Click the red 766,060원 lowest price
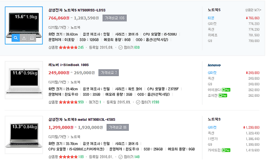This screenshot has height=163, width=266. 59,18
